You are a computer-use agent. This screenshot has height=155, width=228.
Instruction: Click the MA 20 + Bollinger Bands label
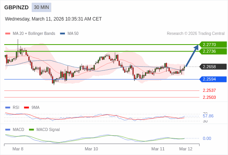34,34
